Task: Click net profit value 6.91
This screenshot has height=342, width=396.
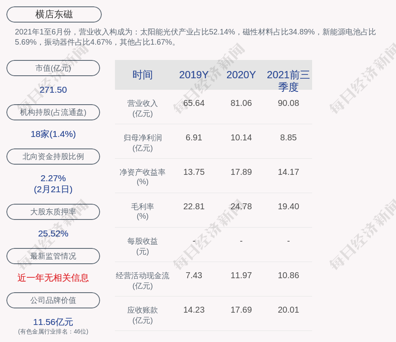Action: [x=194, y=138]
